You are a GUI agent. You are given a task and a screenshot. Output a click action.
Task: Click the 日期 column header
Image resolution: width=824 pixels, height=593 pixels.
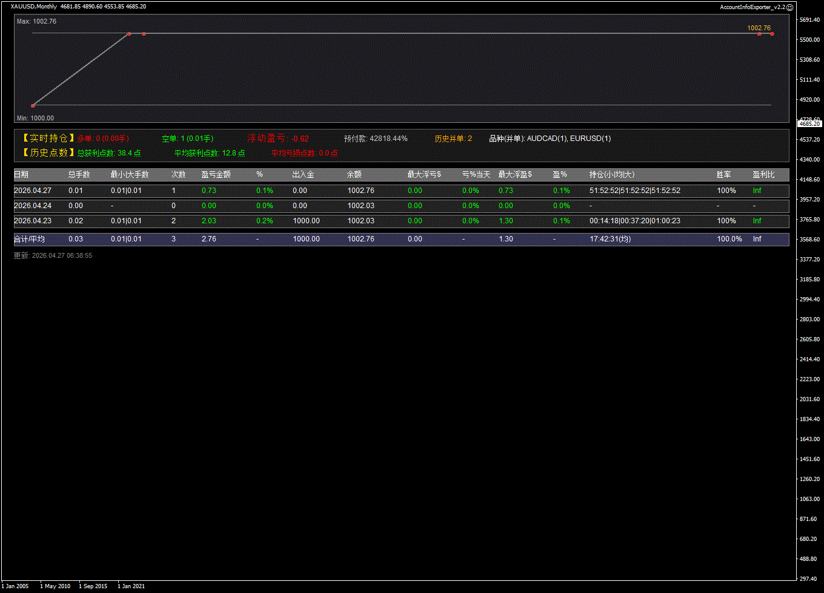pyautogui.click(x=21, y=174)
